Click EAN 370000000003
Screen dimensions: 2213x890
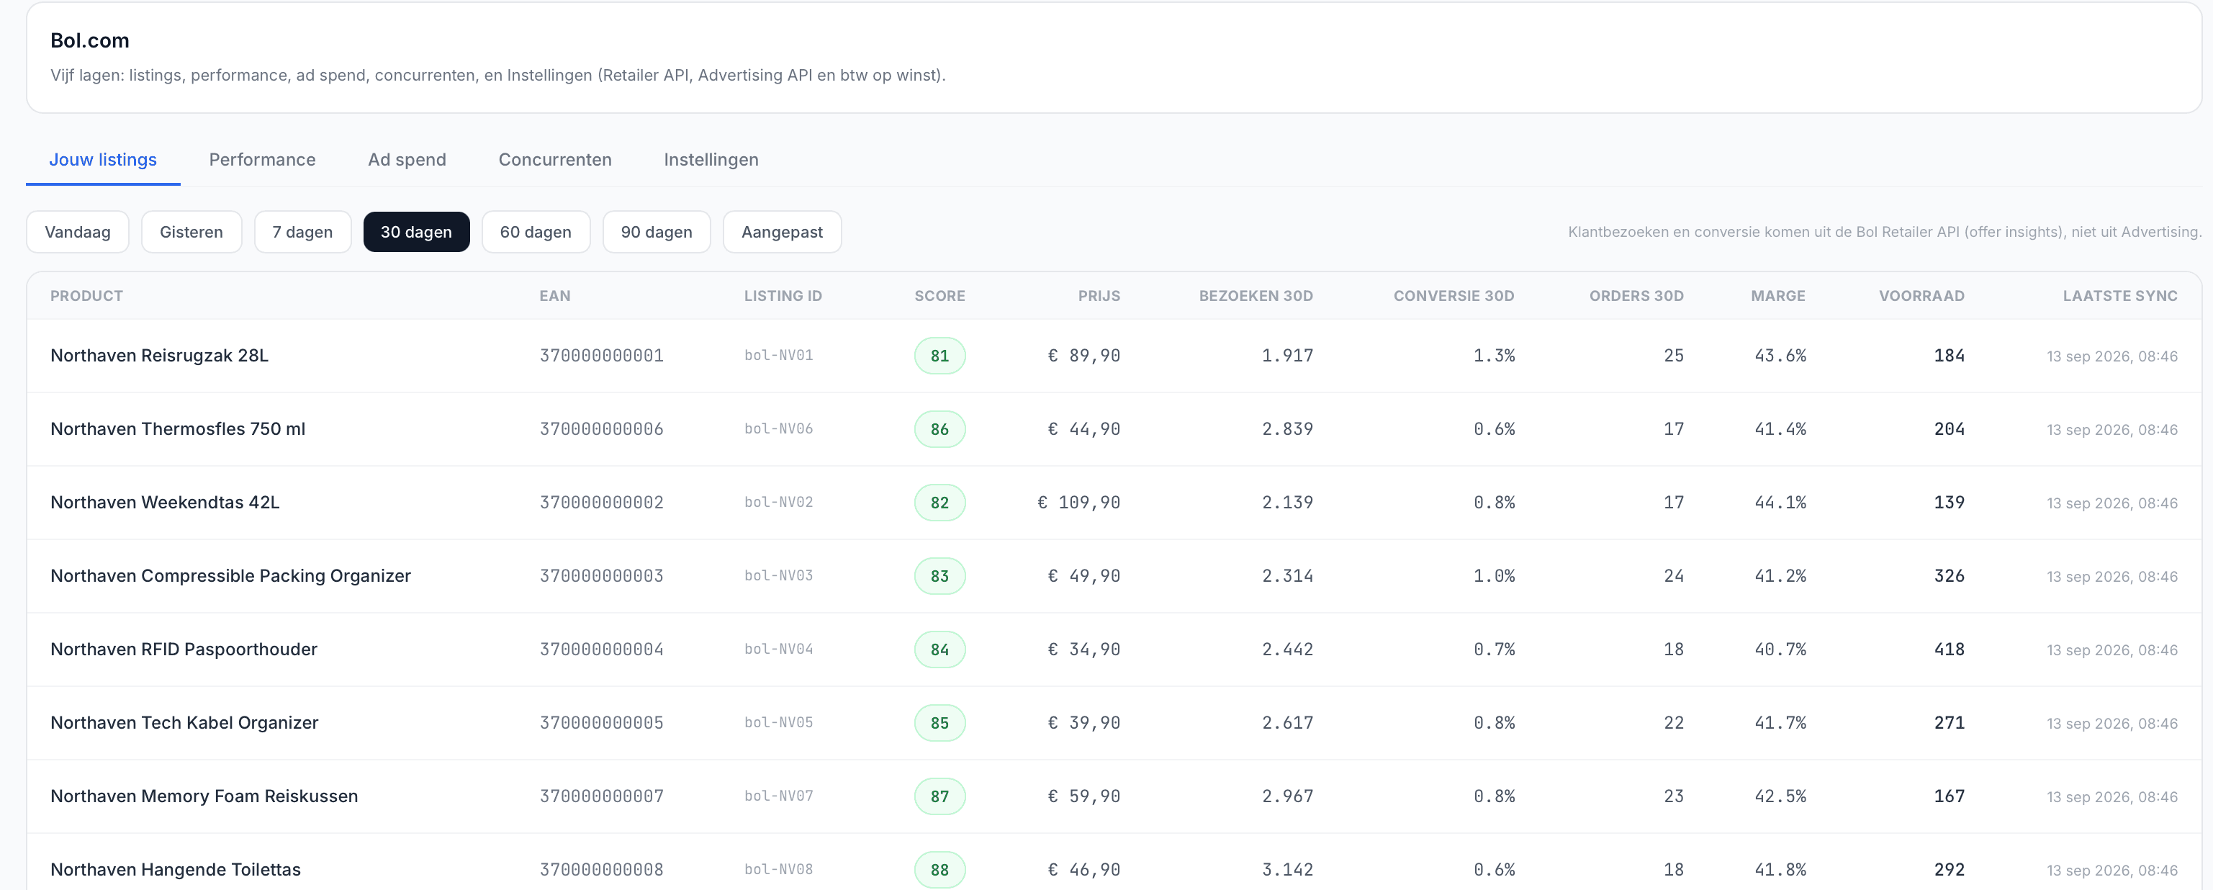click(601, 577)
